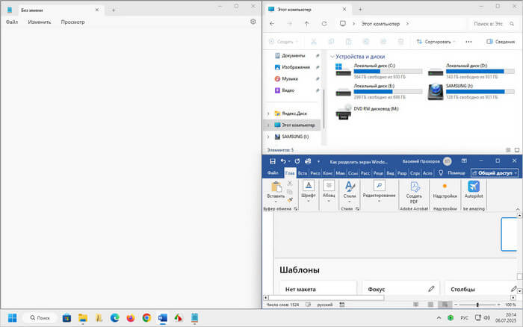Toggle the Сведения details pane

tap(500, 42)
